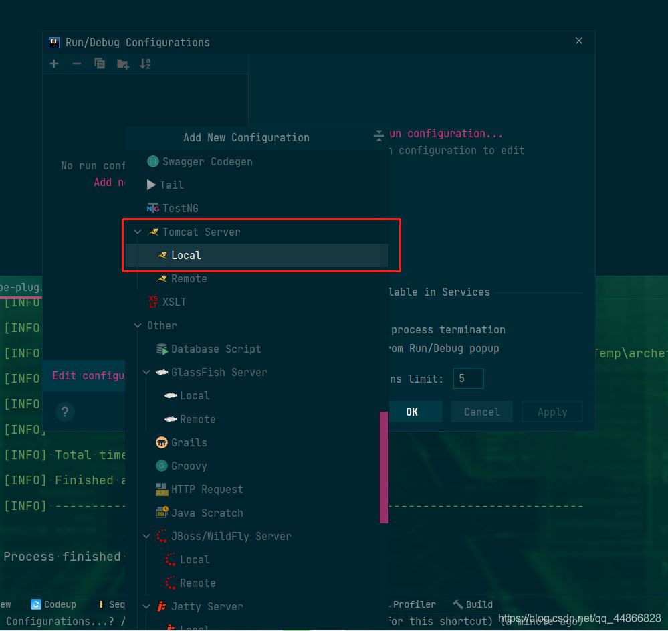Click the pink Add new link in left panel
Viewport: 668px width, 631px height.
tap(109, 183)
